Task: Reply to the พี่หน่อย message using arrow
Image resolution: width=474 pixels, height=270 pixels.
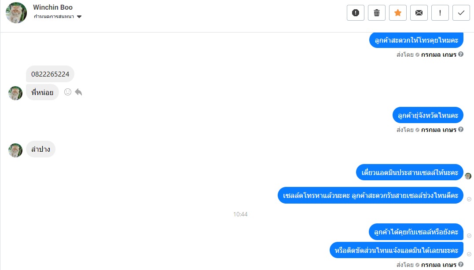Action: [78, 92]
